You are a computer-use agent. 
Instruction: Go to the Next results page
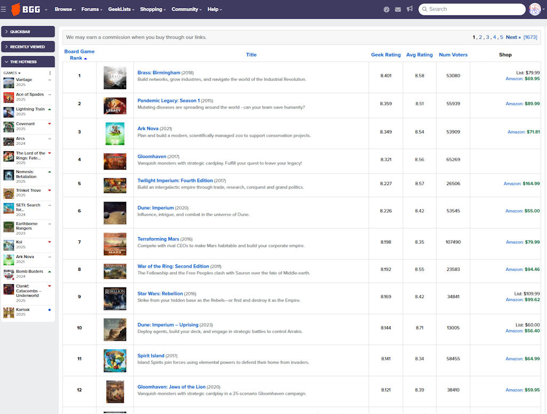tap(513, 37)
